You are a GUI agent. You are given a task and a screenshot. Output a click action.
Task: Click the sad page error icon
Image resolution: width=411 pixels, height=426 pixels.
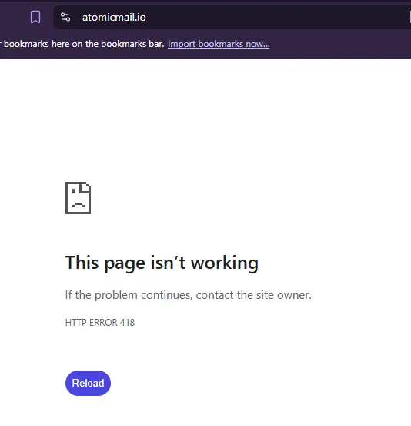79,198
